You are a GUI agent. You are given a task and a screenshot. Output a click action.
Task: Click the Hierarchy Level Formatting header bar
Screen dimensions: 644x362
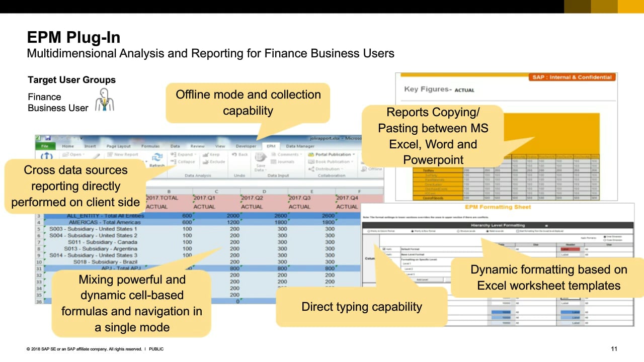(497, 225)
